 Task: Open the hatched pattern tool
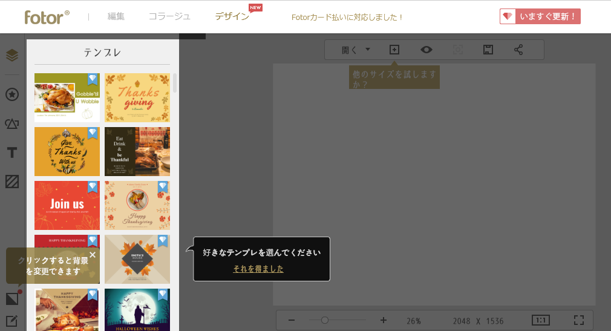click(12, 182)
